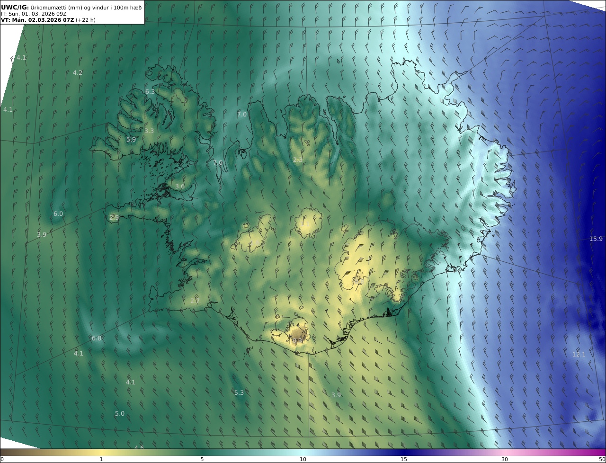
Task: Click the 4.2 precipitation value on the map
Action: 78,72
